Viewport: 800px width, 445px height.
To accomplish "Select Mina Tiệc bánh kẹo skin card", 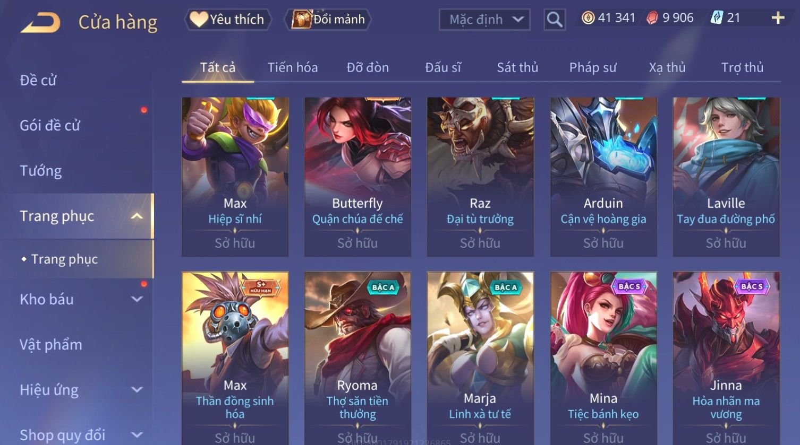I will point(603,358).
